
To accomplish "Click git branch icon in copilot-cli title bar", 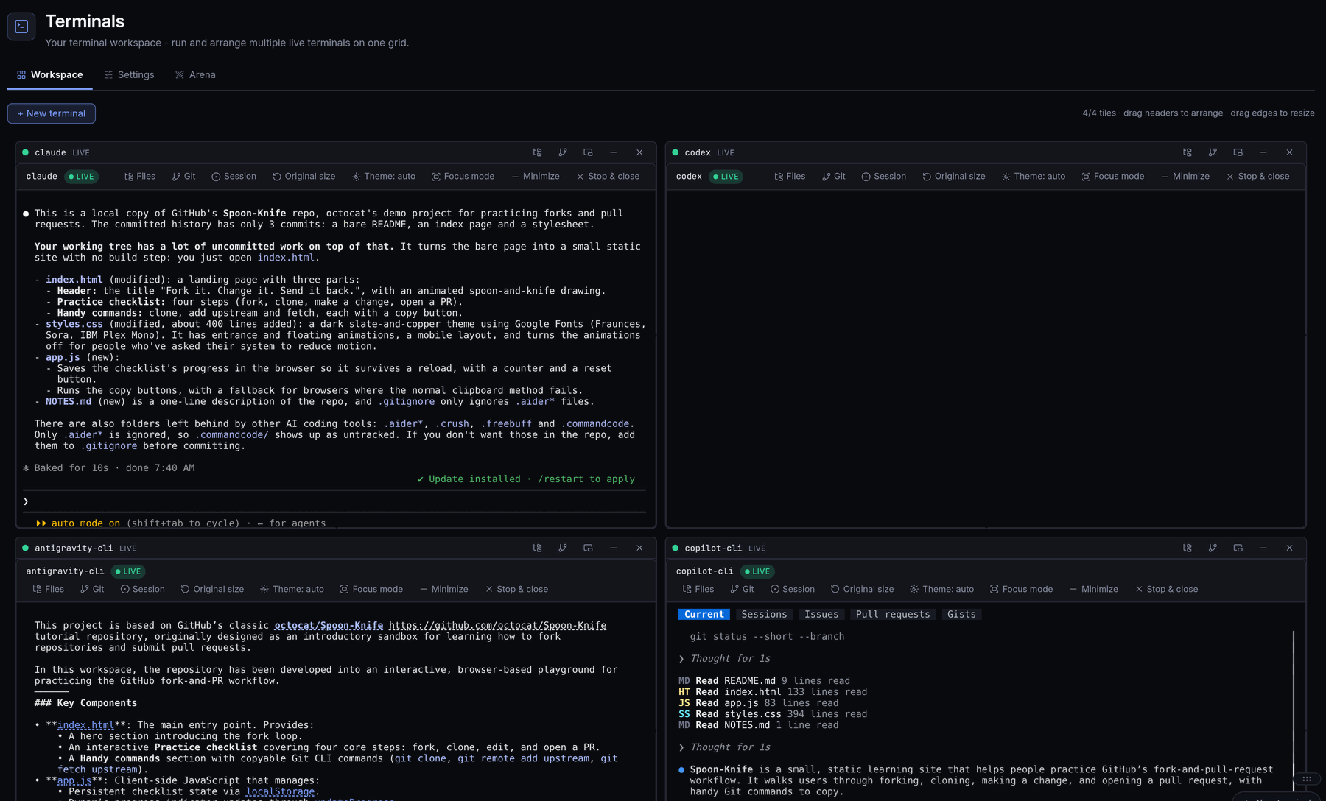I will 1213,548.
